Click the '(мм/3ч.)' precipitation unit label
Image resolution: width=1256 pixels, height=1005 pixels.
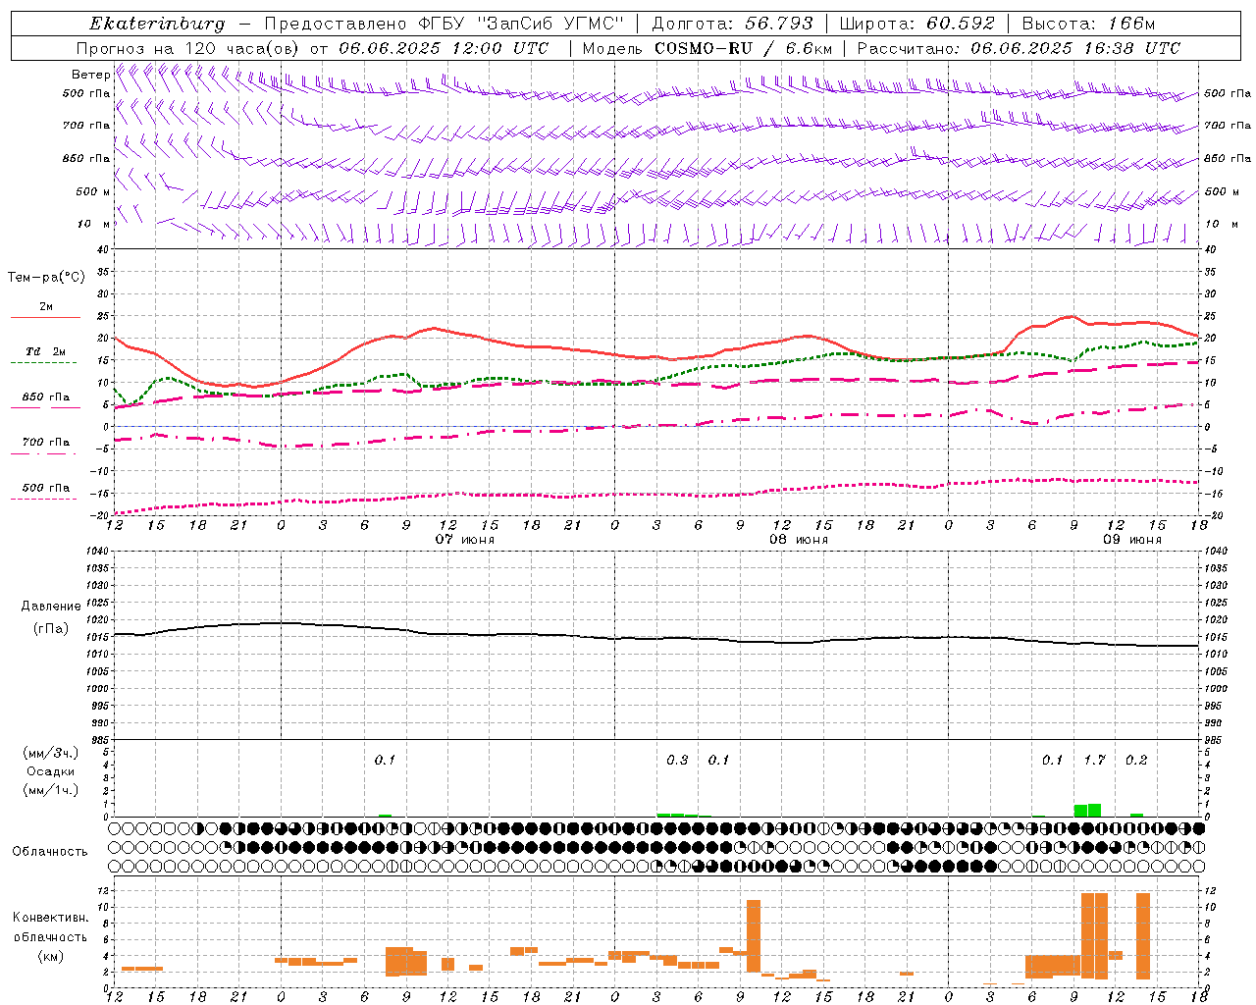pyautogui.click(x=51, y=753)
